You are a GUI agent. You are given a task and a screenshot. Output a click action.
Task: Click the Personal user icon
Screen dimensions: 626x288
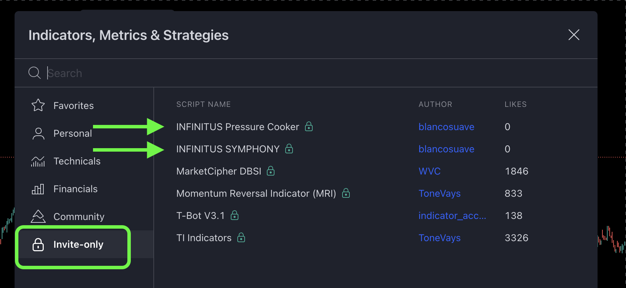(38, 133)
